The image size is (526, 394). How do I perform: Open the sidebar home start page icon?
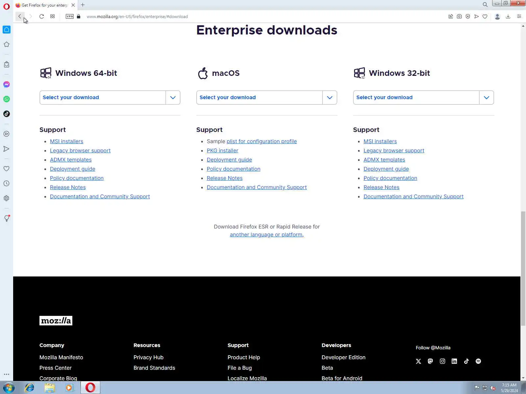7,30
